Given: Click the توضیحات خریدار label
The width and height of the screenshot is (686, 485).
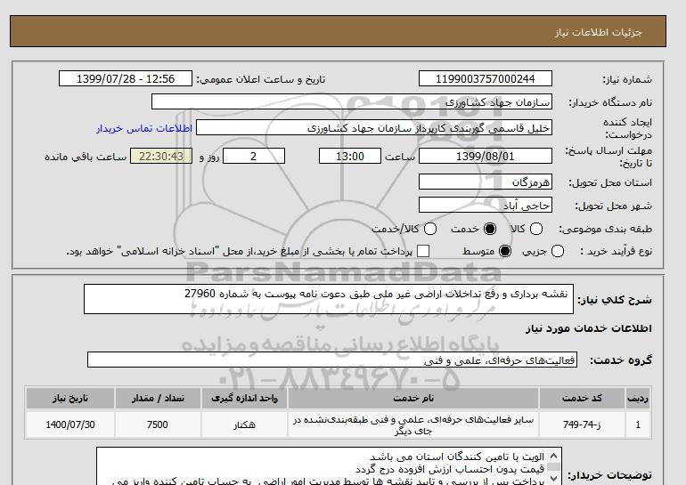Looking at the screenshot, I should click(610, 474).
